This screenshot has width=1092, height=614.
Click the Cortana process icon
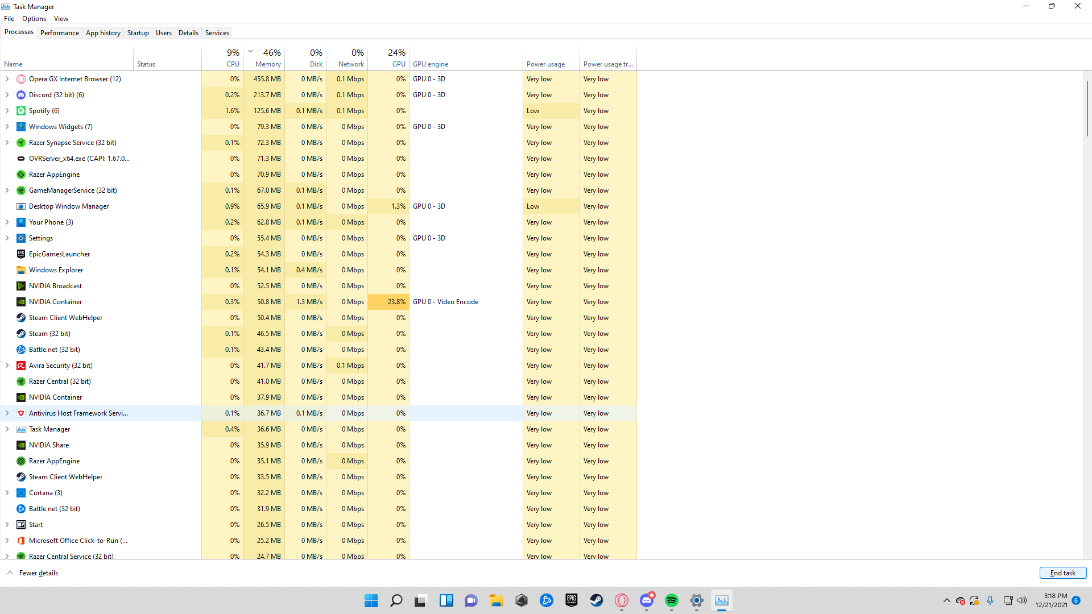tap(21, 493)
